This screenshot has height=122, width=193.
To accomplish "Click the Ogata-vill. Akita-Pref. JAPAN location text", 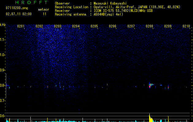I will (137, 7).
